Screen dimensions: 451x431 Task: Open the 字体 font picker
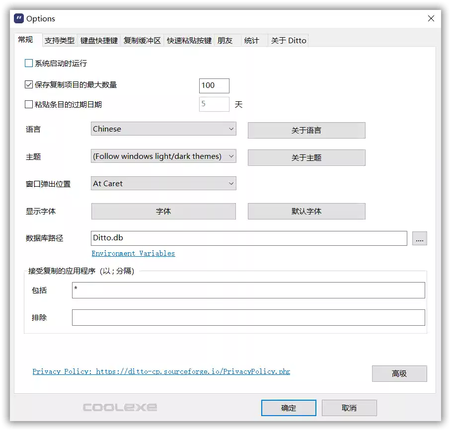[x=163, y=211]
